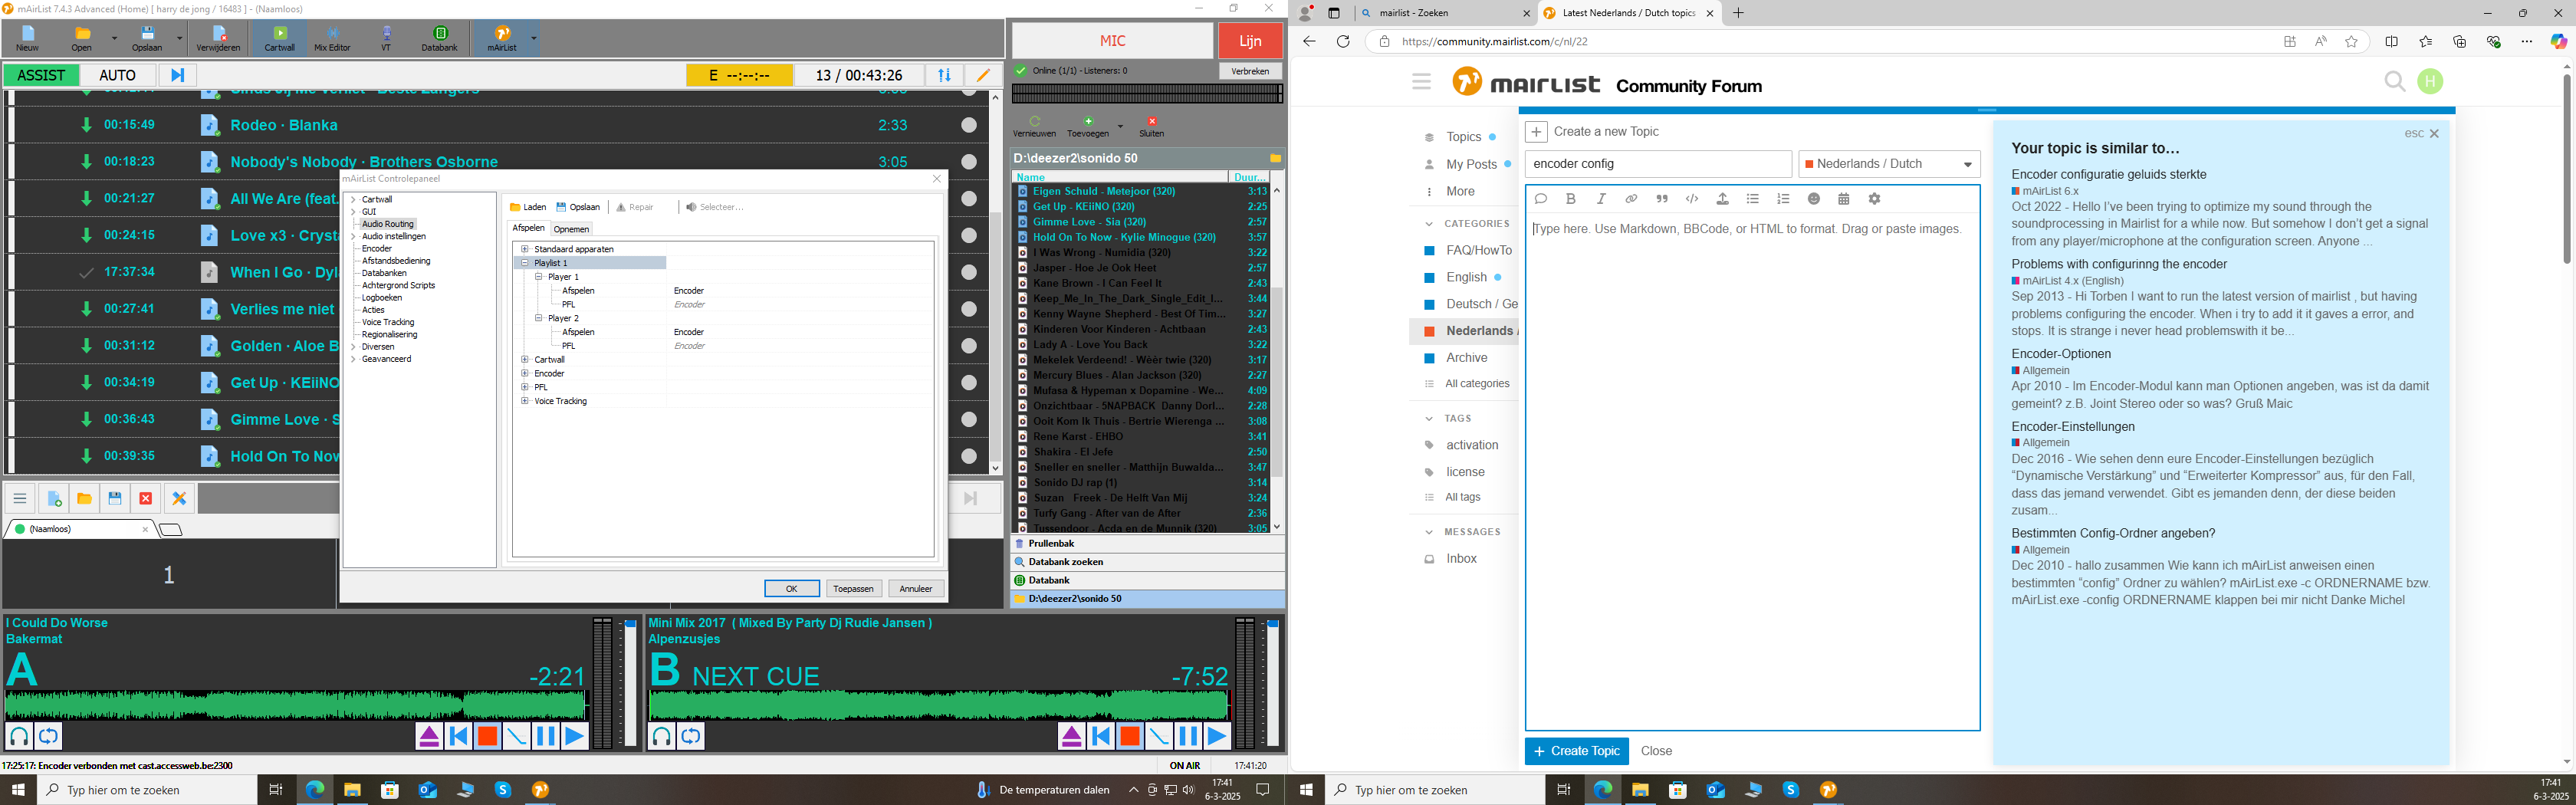Click the playlist hamburger menu icon
Screen dimensions: 2576x805
coord(20,498)
